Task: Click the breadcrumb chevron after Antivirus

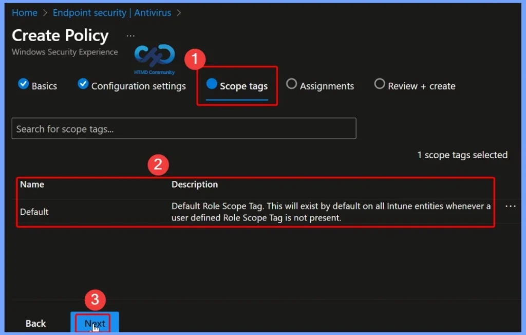Action: pyautogui.click(x=179, y=12)
